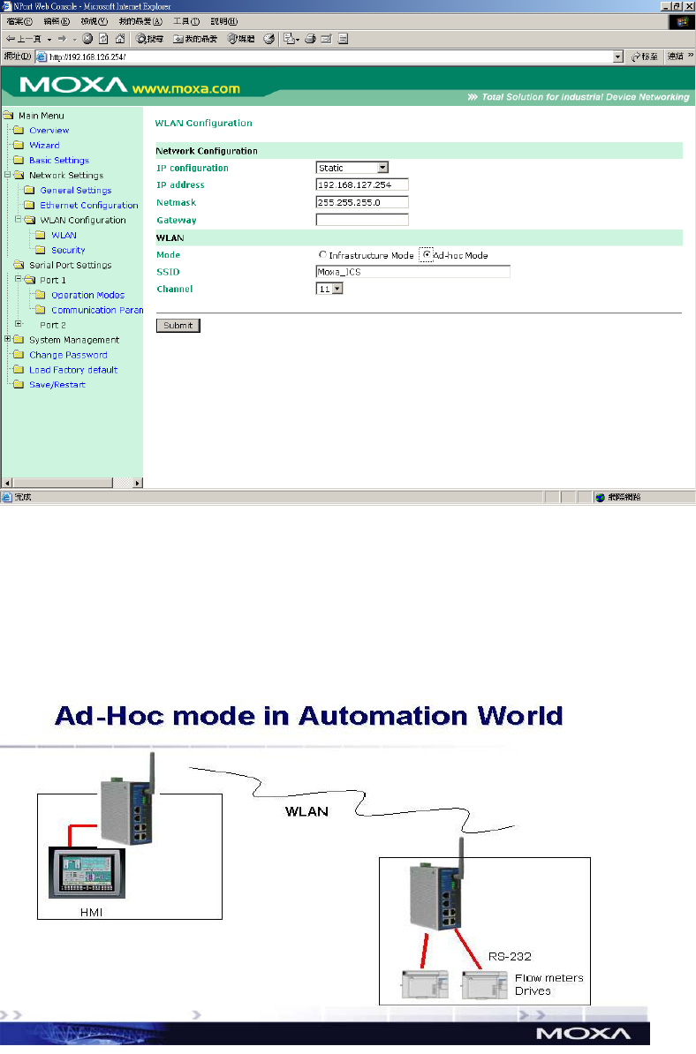Open the Operation Modes link
The width and height of the screenshot is (696, 1054).
(88, 295)
